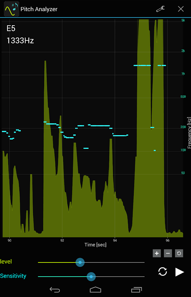Click the Time [sec] axis label
The image size is (191, 297).
[x=95, y=245]
